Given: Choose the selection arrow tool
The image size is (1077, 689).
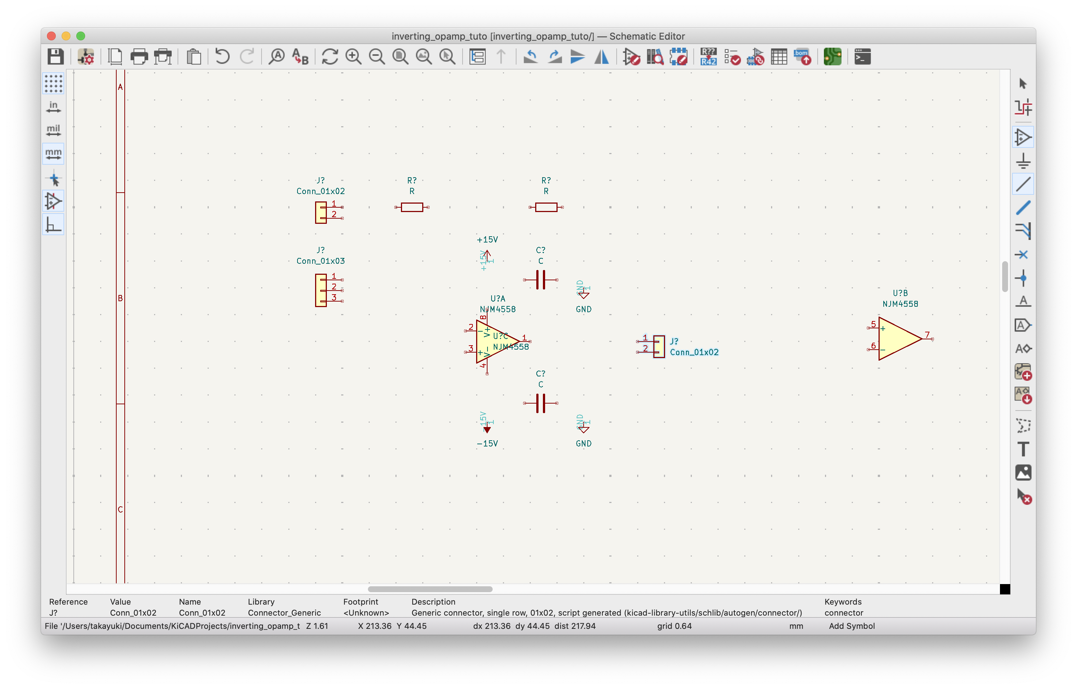Looking at the screenshot, I should [x=1023, y=84].
